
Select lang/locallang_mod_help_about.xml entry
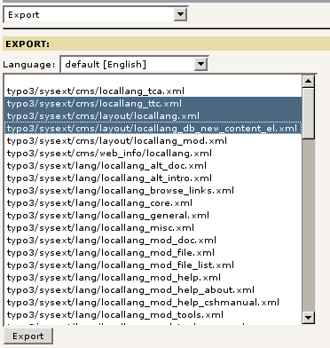tap(153, 289)
